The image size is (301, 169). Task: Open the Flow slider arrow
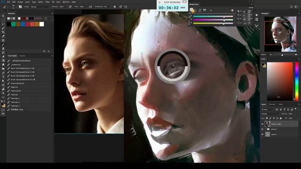pyautogui.click(x=86, y=7)
